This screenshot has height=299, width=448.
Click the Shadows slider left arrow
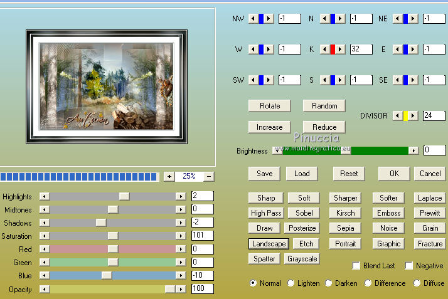[x=45, y=223]
